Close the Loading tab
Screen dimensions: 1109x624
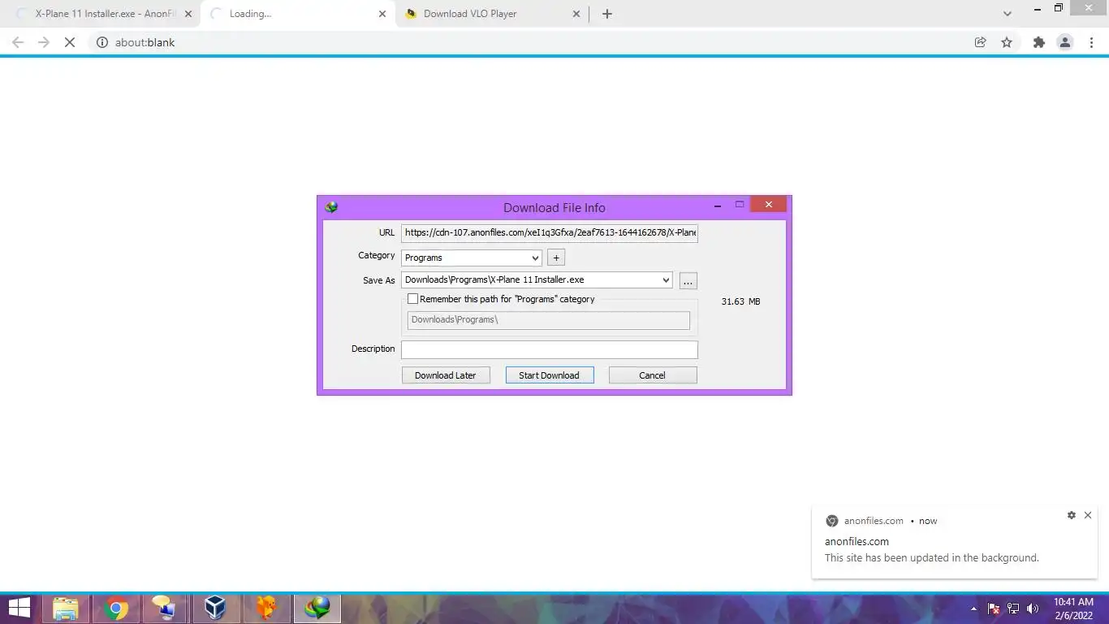point(382,14)
